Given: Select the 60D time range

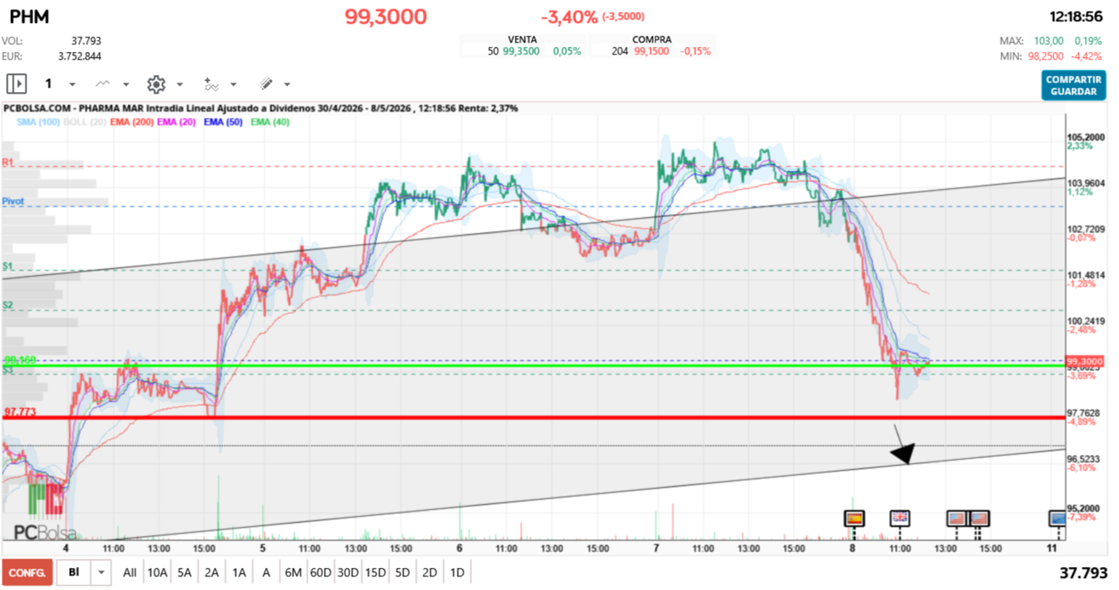Looking at the screenshot, I should tap(320, 573).
